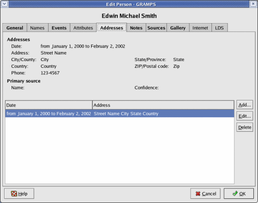Open the Notes tab
The height and width of the screenshot is (203, 258).
[136, 28]
